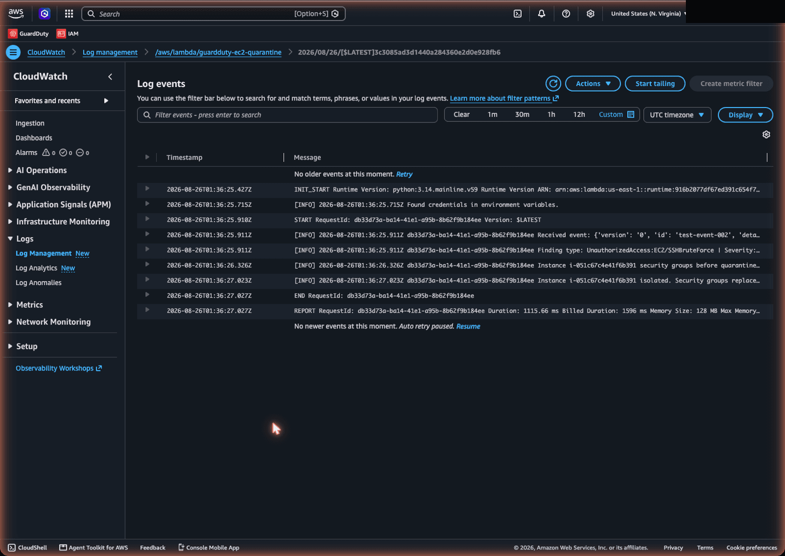Open Agent Toolkit for AWS
The width and height of the screenshot is (785, 556).
tap(94, 547)
